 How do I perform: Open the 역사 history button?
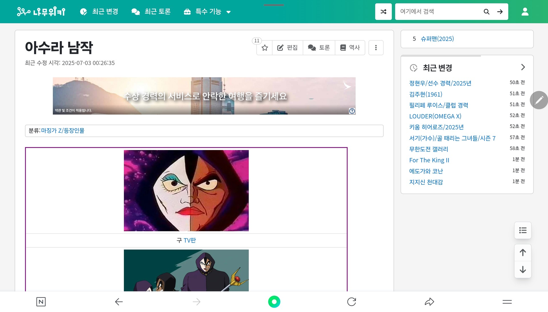[x=350, y=48]
